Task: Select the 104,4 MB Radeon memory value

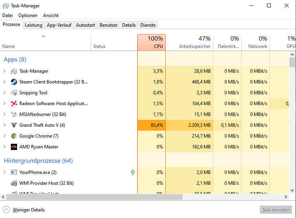Action: (201, 104)
